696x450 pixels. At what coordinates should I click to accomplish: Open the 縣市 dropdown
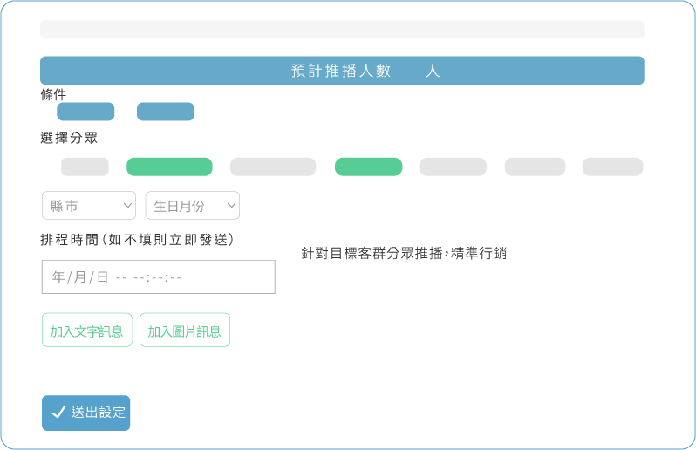(x=88, y=206)
